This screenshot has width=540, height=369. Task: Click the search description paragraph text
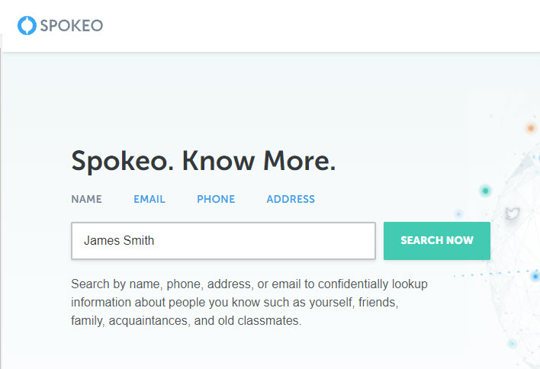coord(249,302)
